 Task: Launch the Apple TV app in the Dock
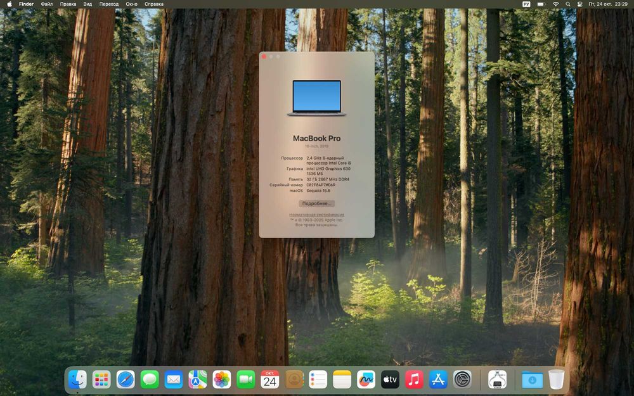click(x=390, y=380)
